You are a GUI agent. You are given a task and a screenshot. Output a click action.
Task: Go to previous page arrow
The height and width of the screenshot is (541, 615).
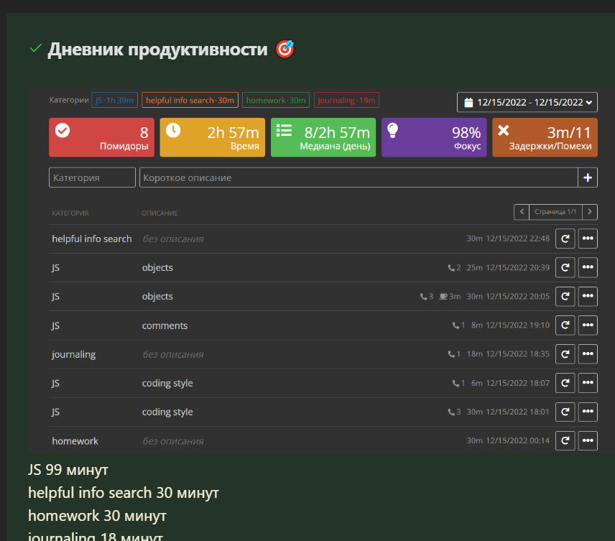(x=522, y=212)
